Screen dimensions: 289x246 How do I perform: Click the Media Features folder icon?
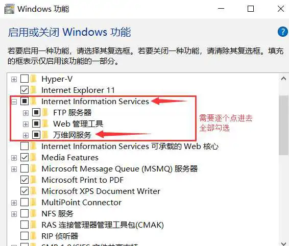34,158
